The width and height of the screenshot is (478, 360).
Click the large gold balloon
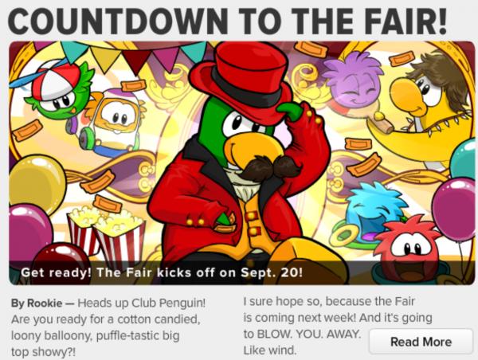click(x=37, y=182)
